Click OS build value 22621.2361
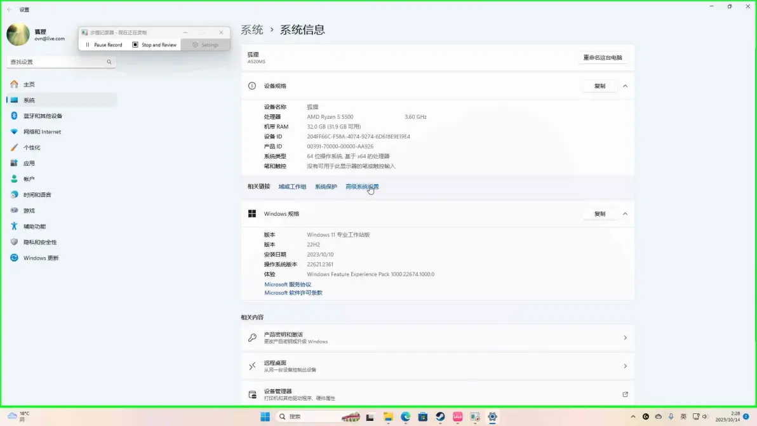Screen dimensions: 757x426 320,264
